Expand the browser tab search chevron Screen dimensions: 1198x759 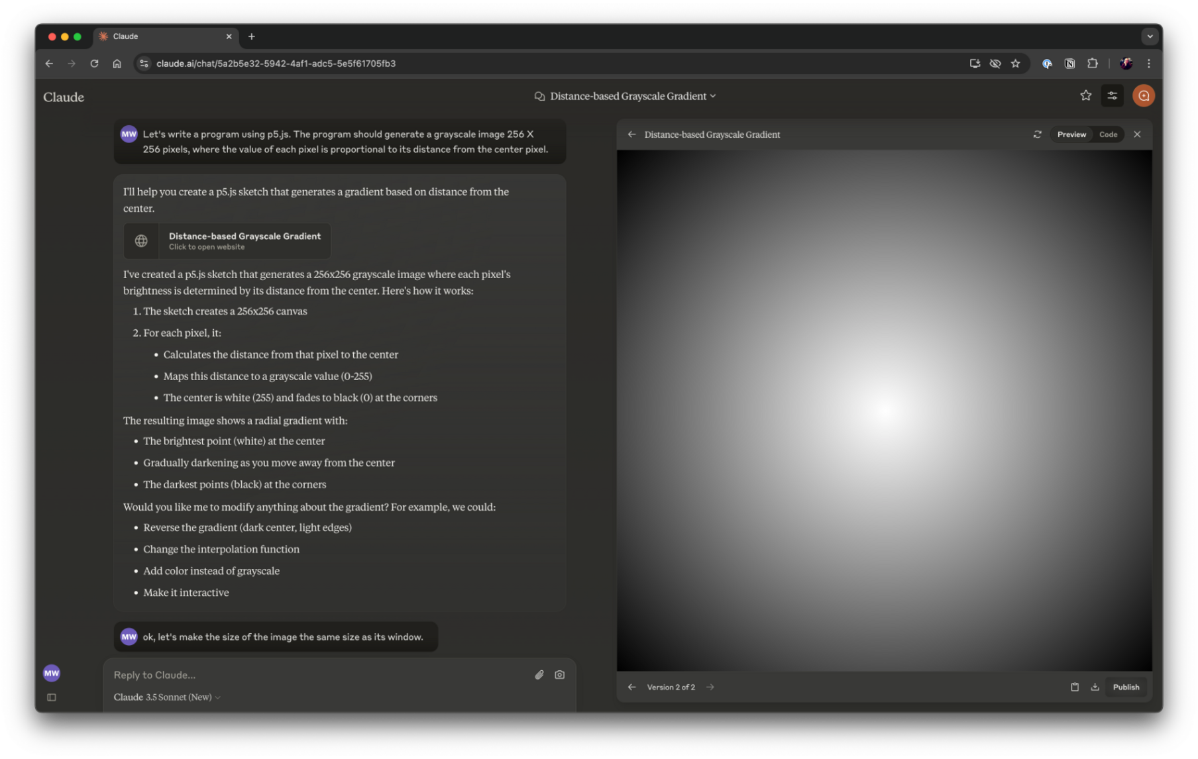pyautogui.click(x=1150, y=36)
